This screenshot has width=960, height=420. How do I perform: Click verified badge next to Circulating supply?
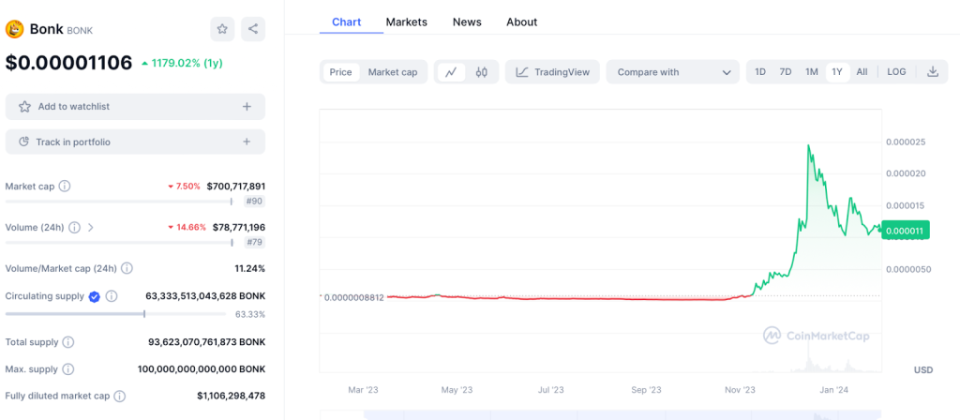pos(95,296)
